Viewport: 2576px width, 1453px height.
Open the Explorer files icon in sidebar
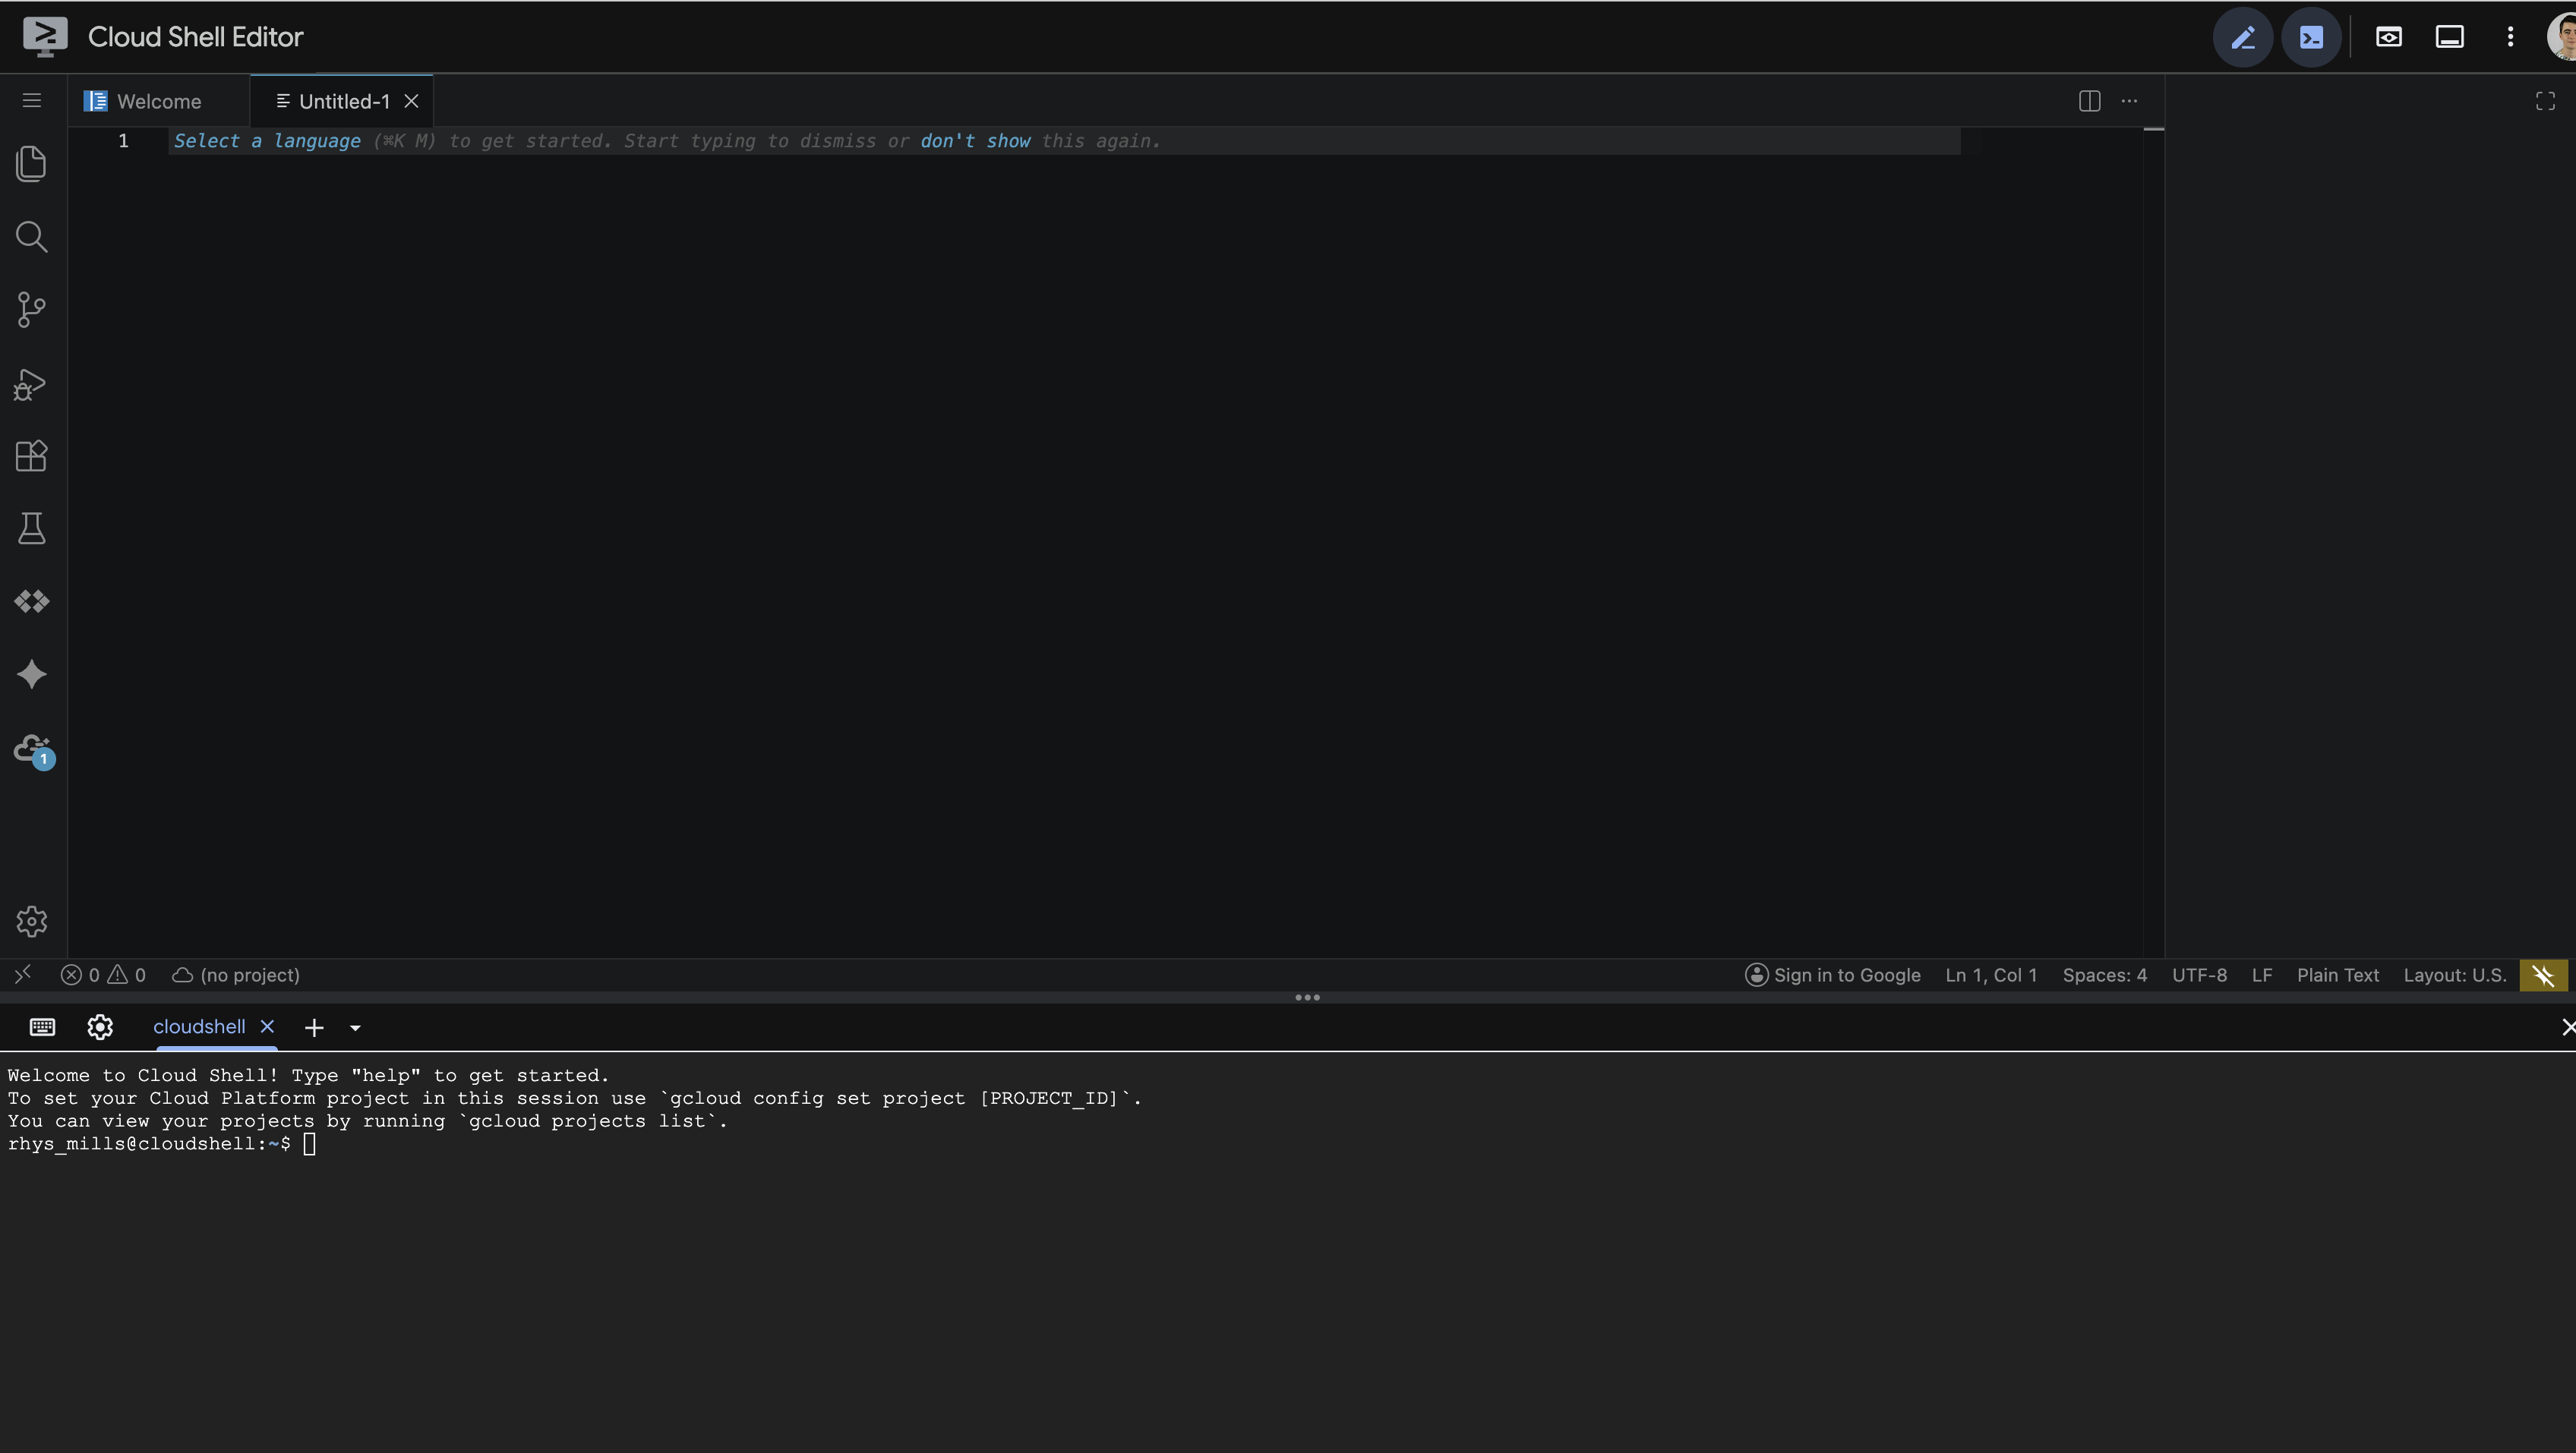click(32, 164)
